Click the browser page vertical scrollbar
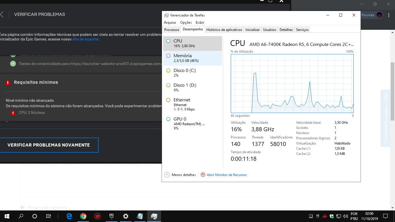395x222 pixels. pos(392,91)
